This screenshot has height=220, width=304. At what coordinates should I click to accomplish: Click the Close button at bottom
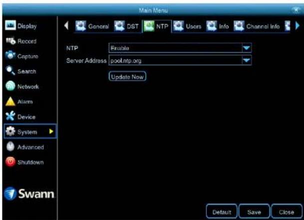point(287,211)
